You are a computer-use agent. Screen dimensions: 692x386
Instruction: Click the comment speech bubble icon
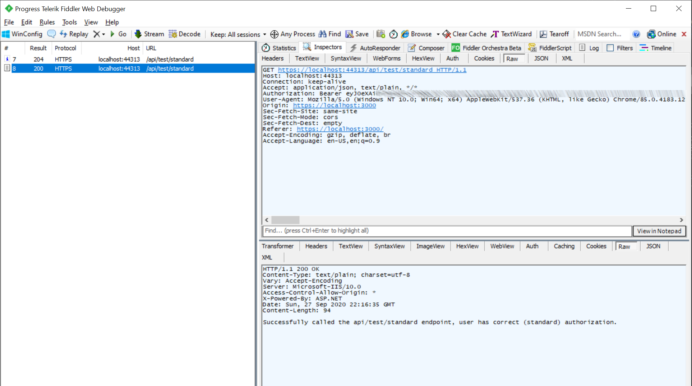pyautogui.click(x=52, y=34)
